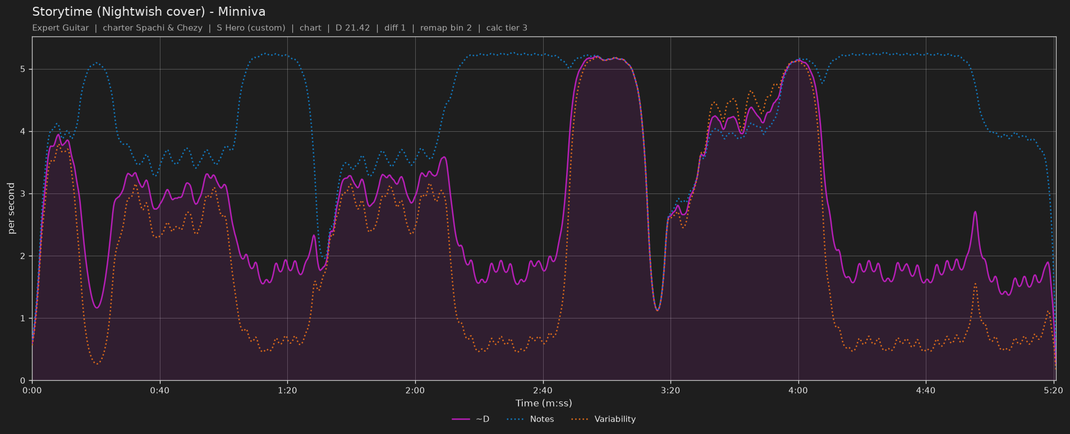The height and width of the screenshot is (434, 1070).
Task: Click the blue dotted swatch beside "Notes"
Action: coord(515,419)
